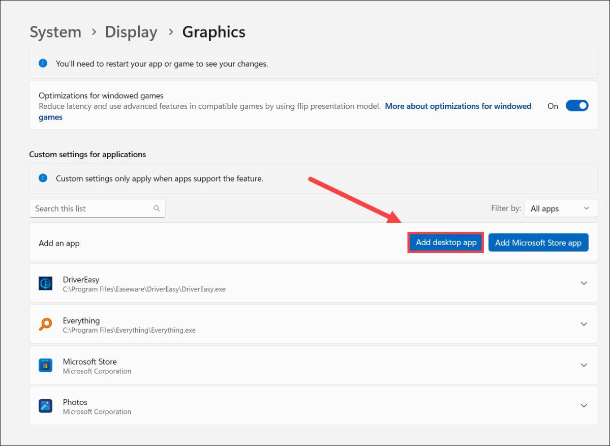Expand the Everything entry chevron
The image size is (610, 446).
pos(584,324)
